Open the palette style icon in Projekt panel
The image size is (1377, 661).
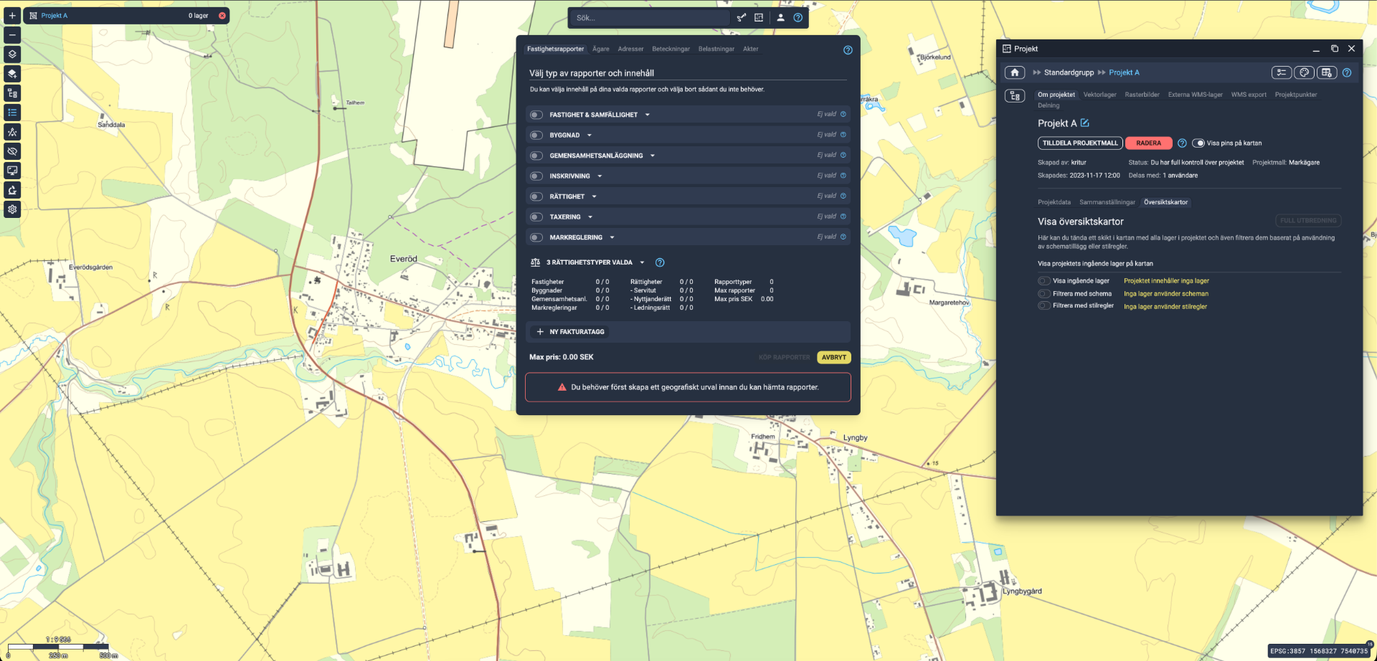[x=1304, y=72]
